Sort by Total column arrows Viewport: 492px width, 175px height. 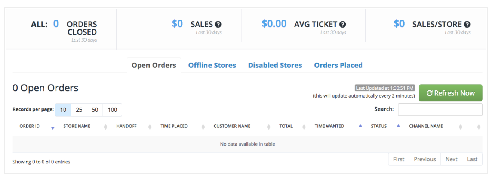pos(304,127)
